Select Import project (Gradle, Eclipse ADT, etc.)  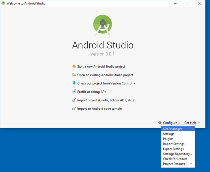point(106,100)
